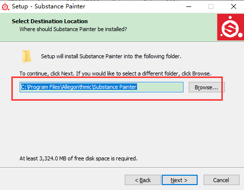Go to previous step with Back
244x190 pixels.
point(142,180)
